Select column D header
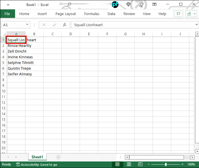The image size is (199, 168). point(71,34)
